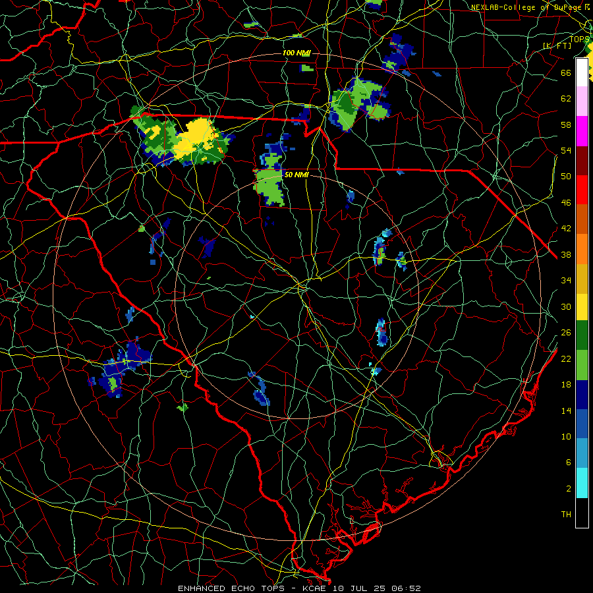593x593 pixels.
Task: Click the '50' legend label
Action: pos(566,176)
